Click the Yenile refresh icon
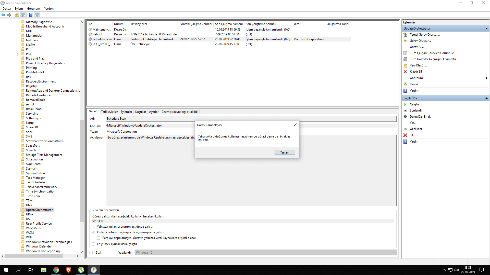The width and height of the screenshot is (490, 275). click(405, 84)
